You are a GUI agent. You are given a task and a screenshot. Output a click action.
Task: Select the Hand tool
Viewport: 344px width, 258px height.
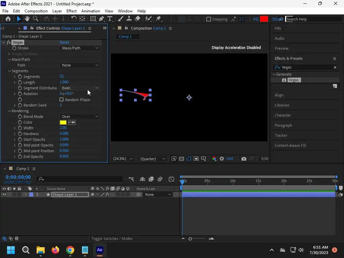[x=27, y=19]
